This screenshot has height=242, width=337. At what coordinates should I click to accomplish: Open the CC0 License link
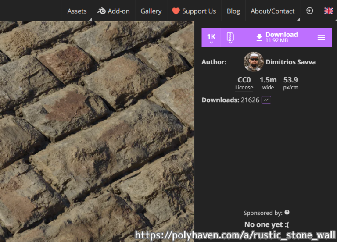pyautogui.click(x=244, y=83)
